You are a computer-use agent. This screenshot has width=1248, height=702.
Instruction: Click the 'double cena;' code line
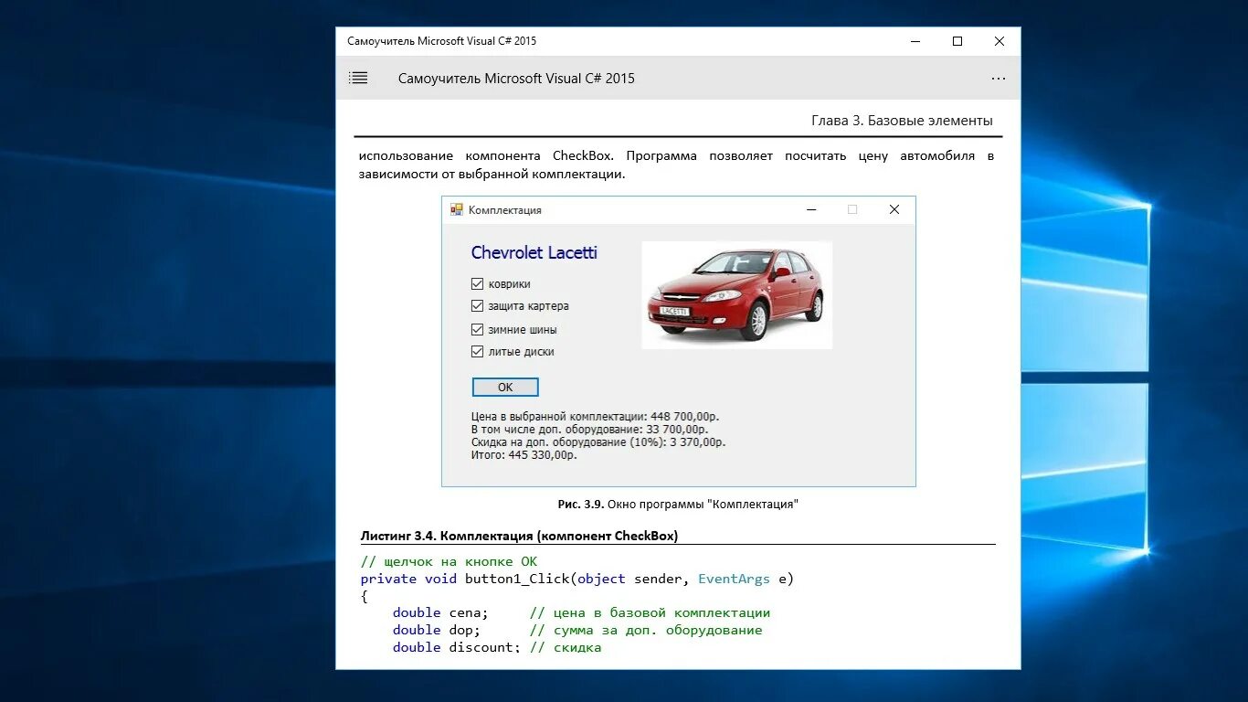pos(581,612)
